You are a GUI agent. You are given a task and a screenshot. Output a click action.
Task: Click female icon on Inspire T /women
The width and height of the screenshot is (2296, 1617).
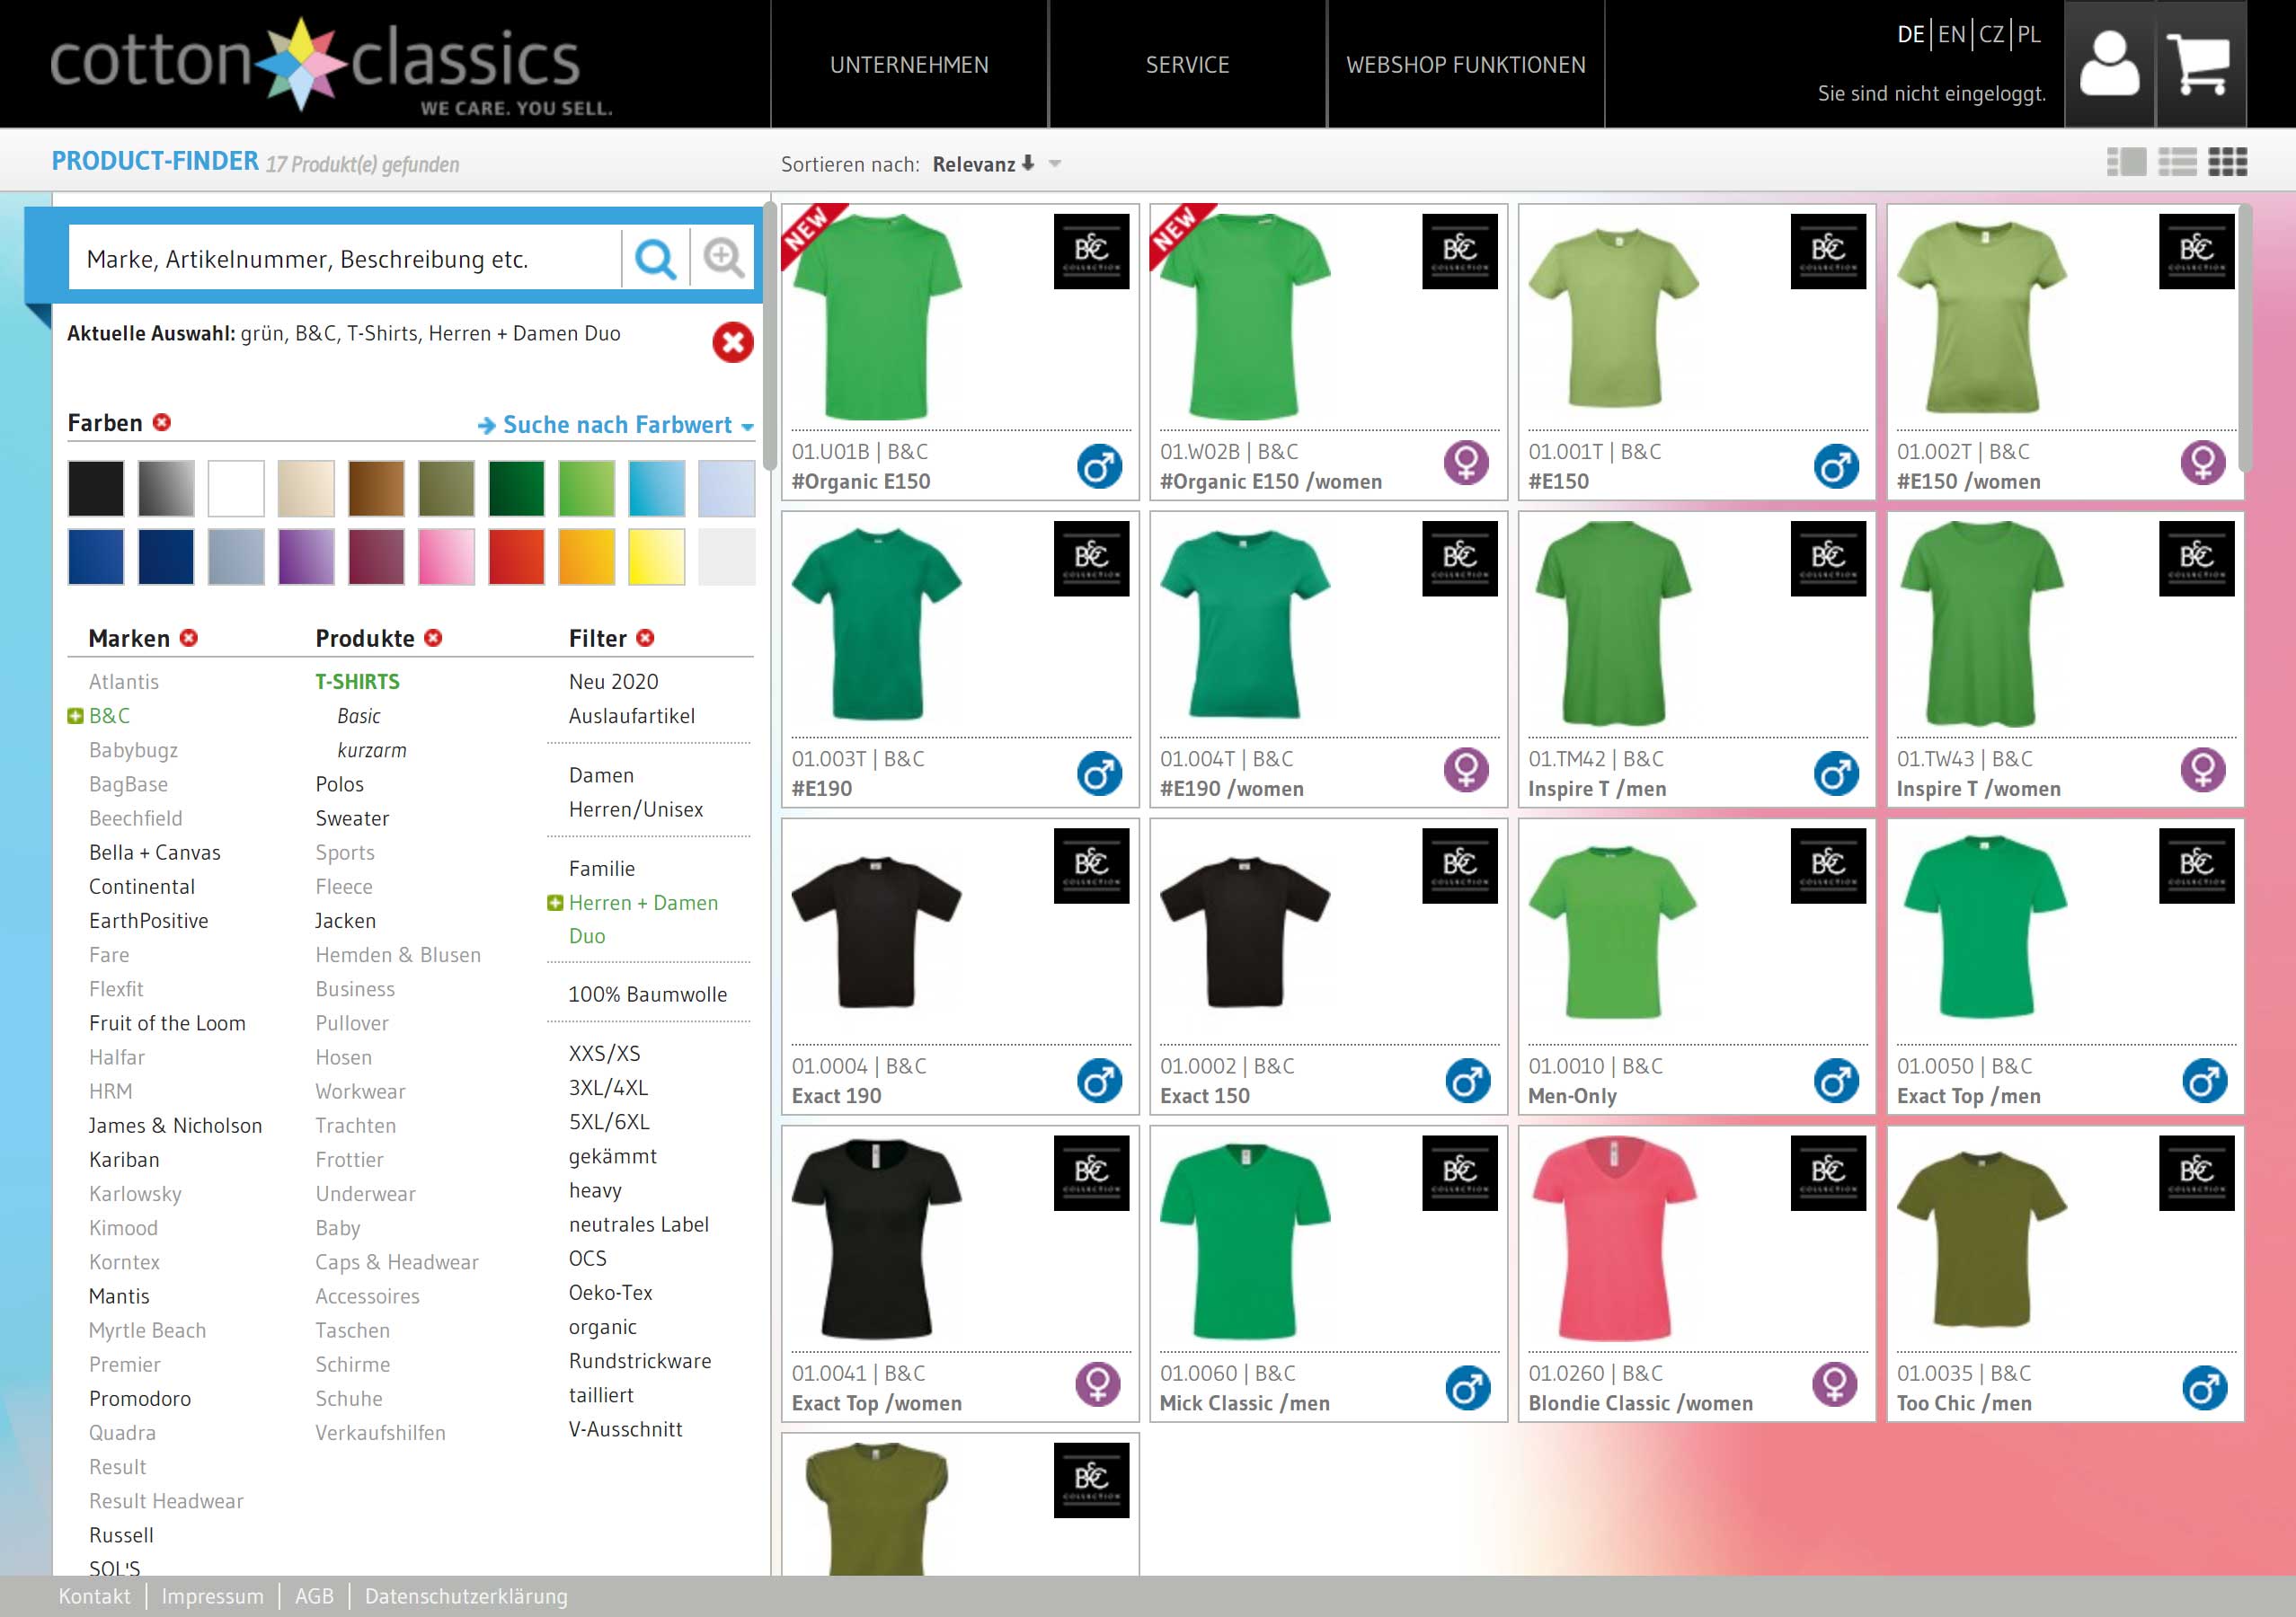2203,771
